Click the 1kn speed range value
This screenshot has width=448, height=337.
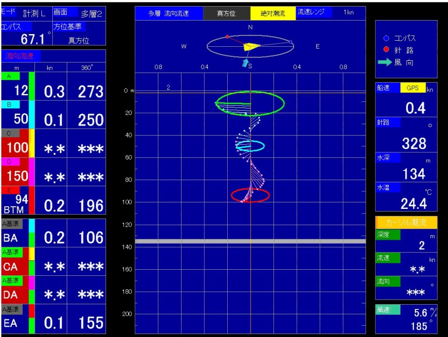[349, 12]
